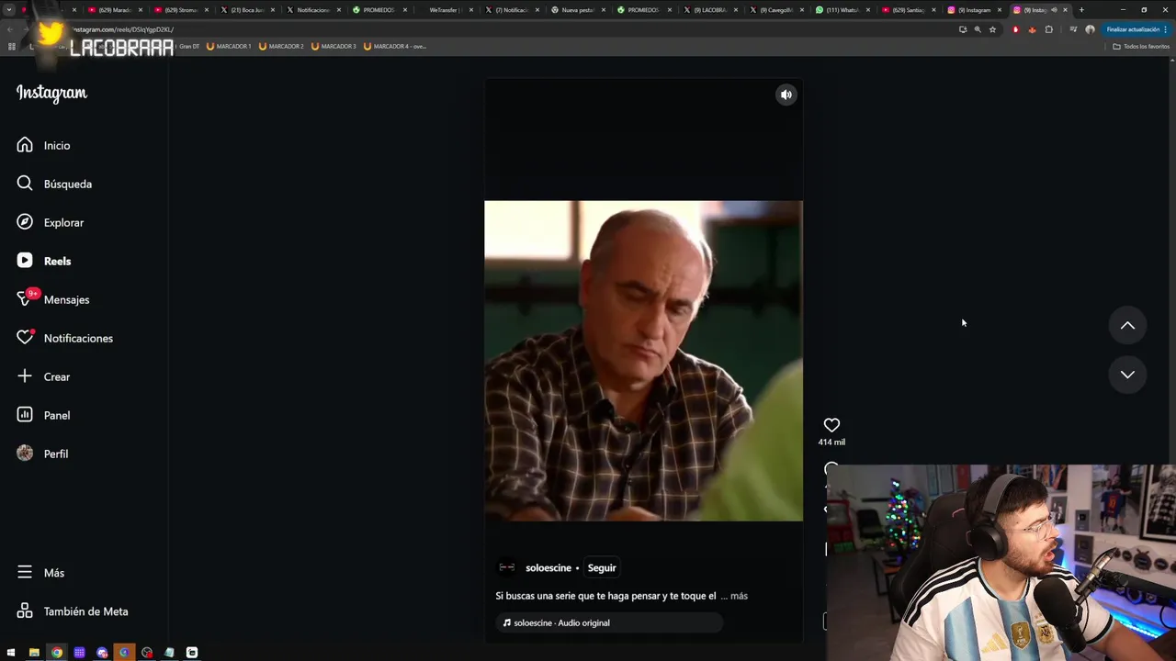
Task: Open the Chrome profile avatar icon
Action: (1090, 29)
